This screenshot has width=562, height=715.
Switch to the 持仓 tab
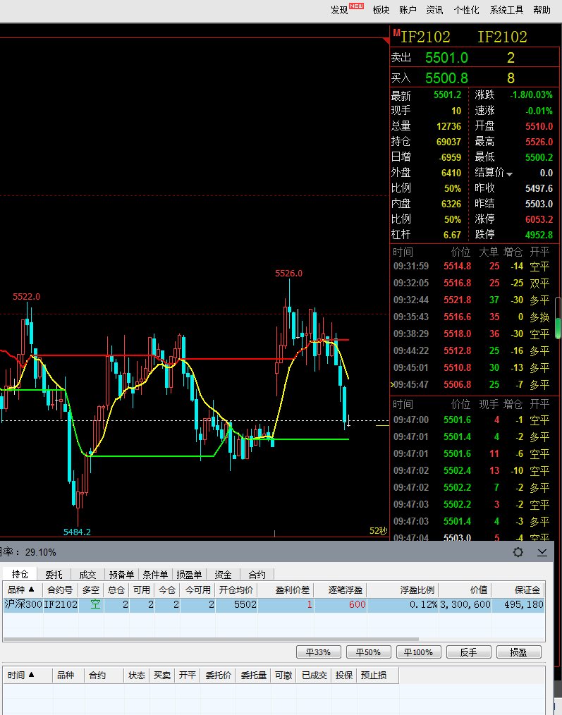tap(20, 574)
